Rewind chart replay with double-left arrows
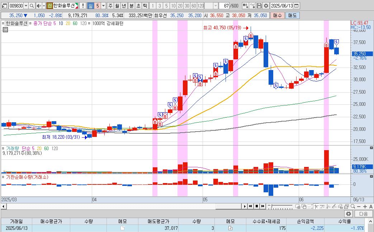Viewport: 374px width, 232px height. tap(250, 206)
